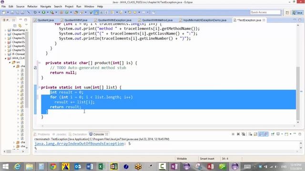The image size is (305, 171).
Task: Click the Print toolbar icon
Action: 22,12
